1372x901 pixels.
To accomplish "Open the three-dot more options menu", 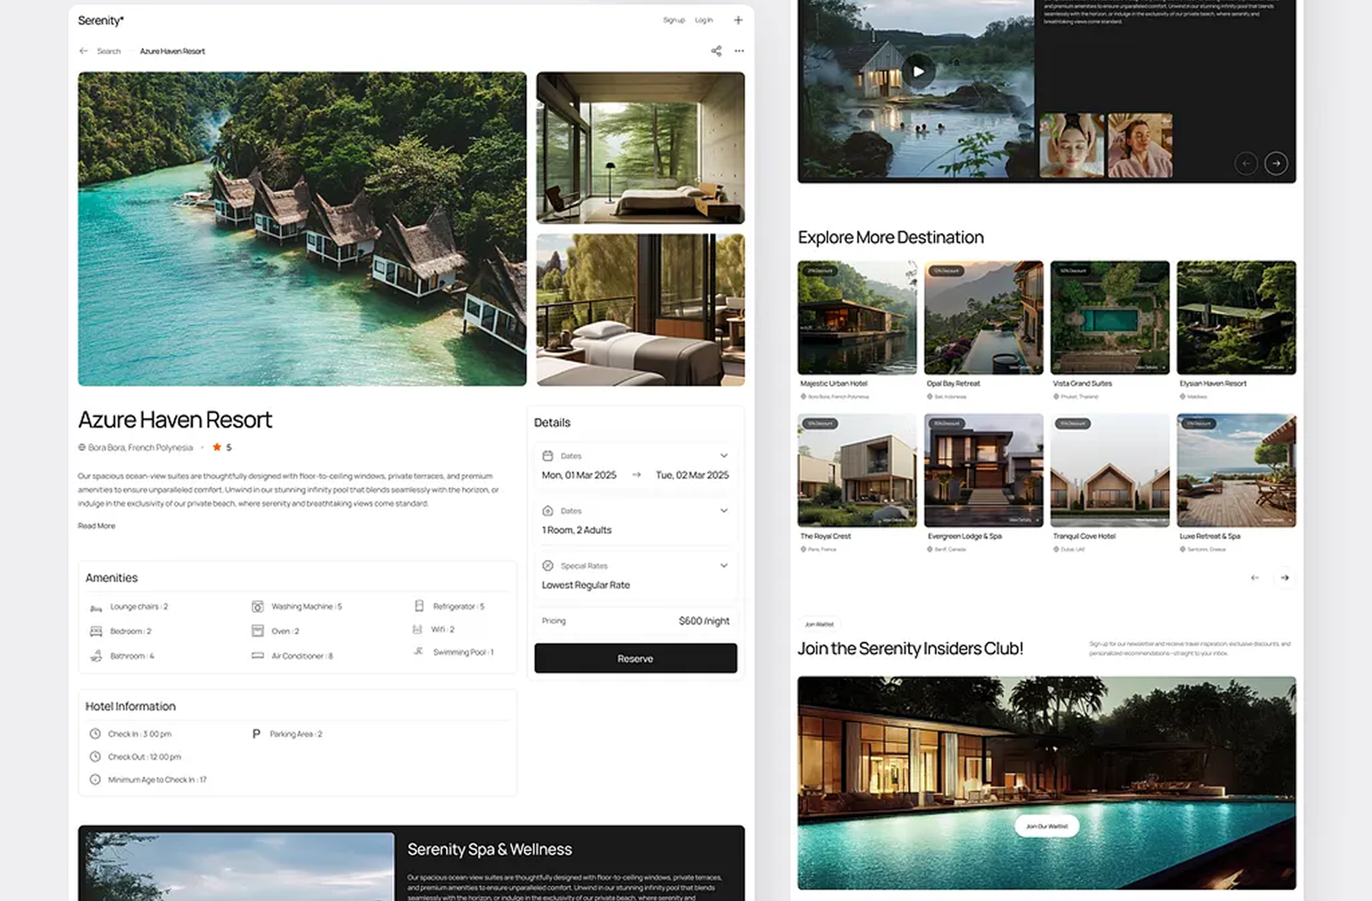I will (739, 51).
